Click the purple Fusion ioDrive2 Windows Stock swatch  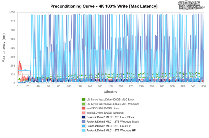(x=84, y=121)
